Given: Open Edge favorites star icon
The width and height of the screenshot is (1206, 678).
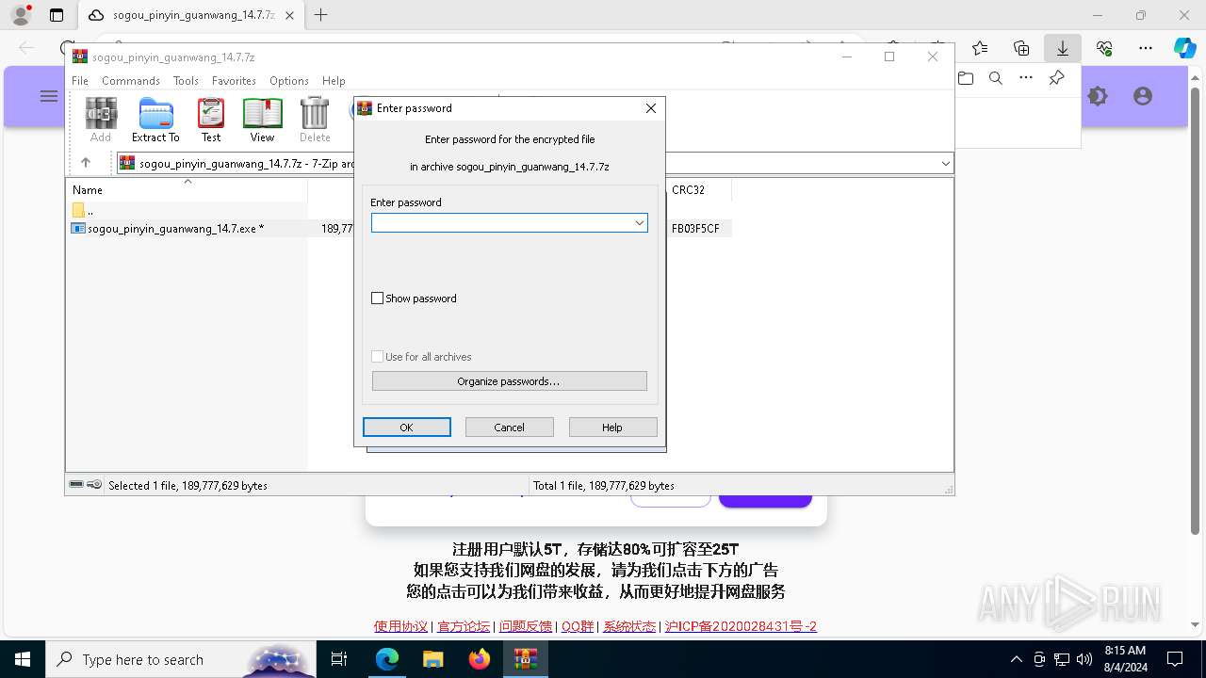Looking at the screenshot, I should tap(980, 48).
